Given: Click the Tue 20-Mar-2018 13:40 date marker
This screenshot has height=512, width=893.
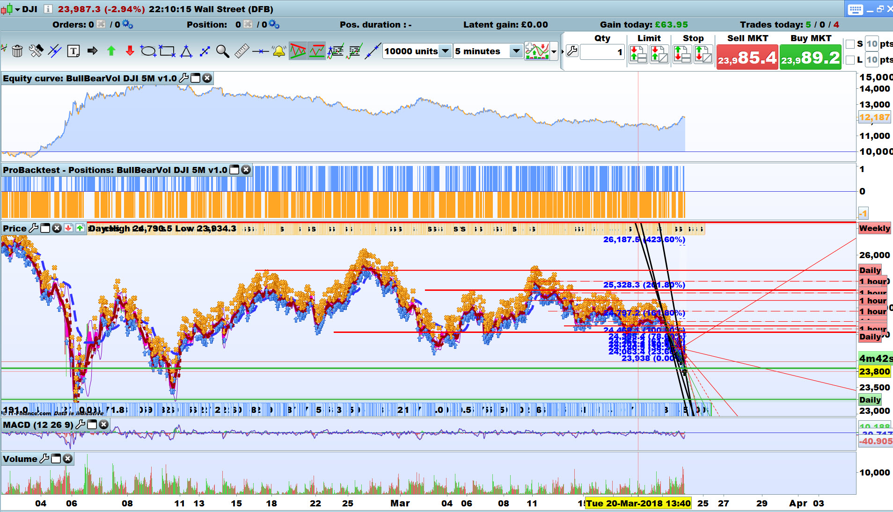Looking at the screenshot, I should [x=638, y=504].
